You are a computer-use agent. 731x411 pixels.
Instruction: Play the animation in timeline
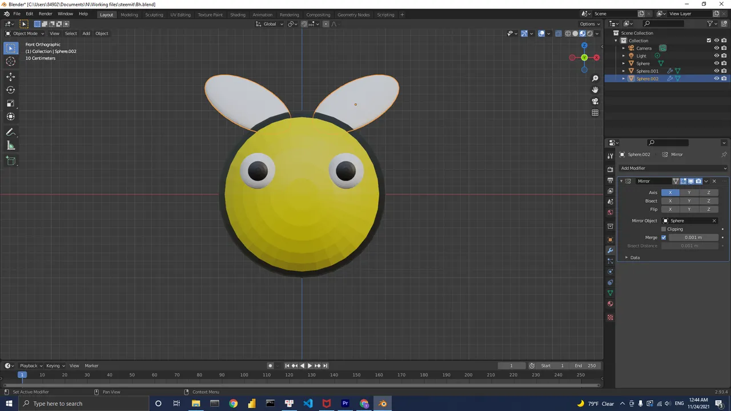tap(310, 366)
